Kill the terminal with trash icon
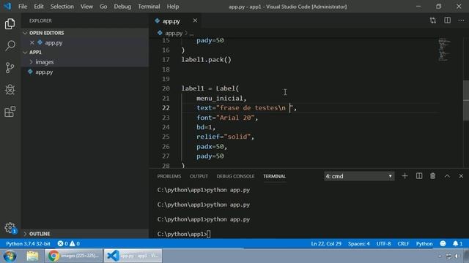This screenshot has height=263, width=469. tap(432, 176)
